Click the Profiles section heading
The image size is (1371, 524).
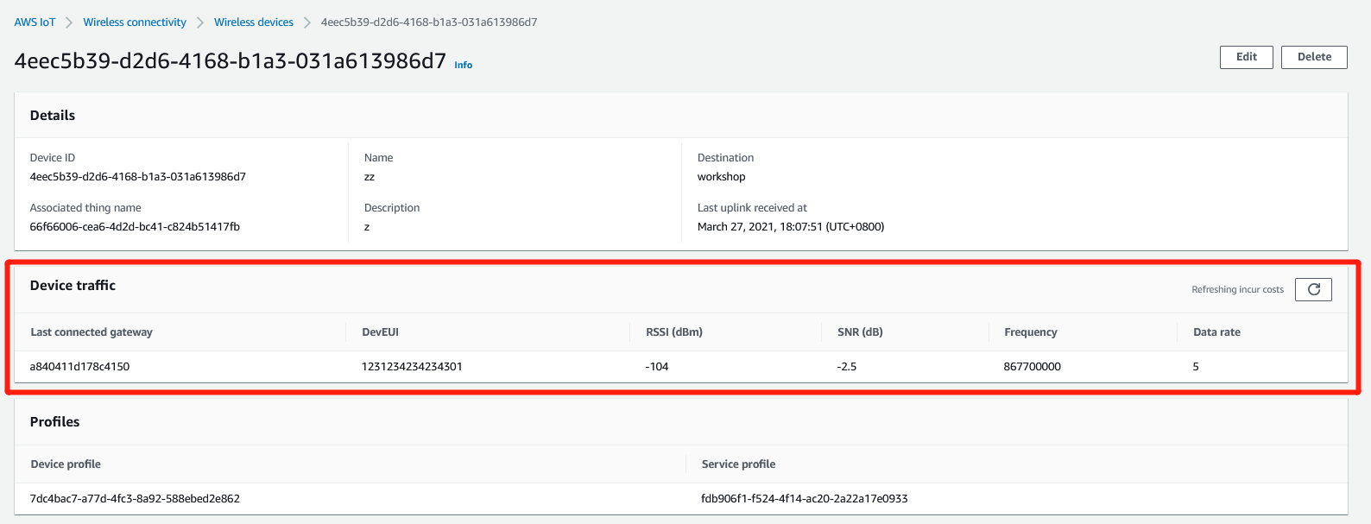pyautogui.click(x=54, y=422)
